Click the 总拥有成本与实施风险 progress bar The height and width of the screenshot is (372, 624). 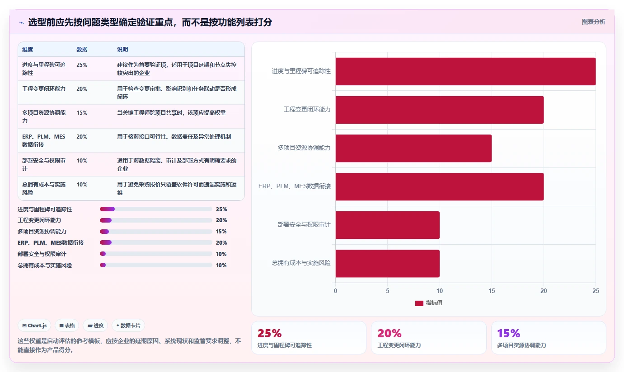pyautogui.click(x=156, y=265)
